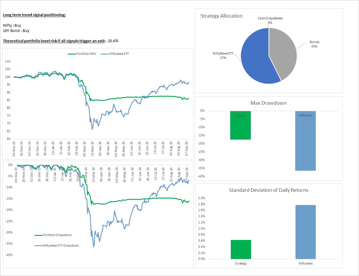Select the Strategy Allocation chart title
The height and width of the screenshot is (276, 359).
[x=221, y=16]
